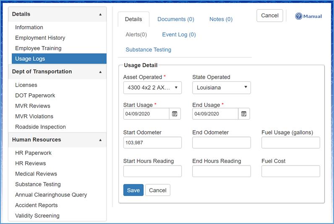This screenshot has width=334, height=224.
Task: Select Employment History in the sidebar
Action: tap(40, 38)
